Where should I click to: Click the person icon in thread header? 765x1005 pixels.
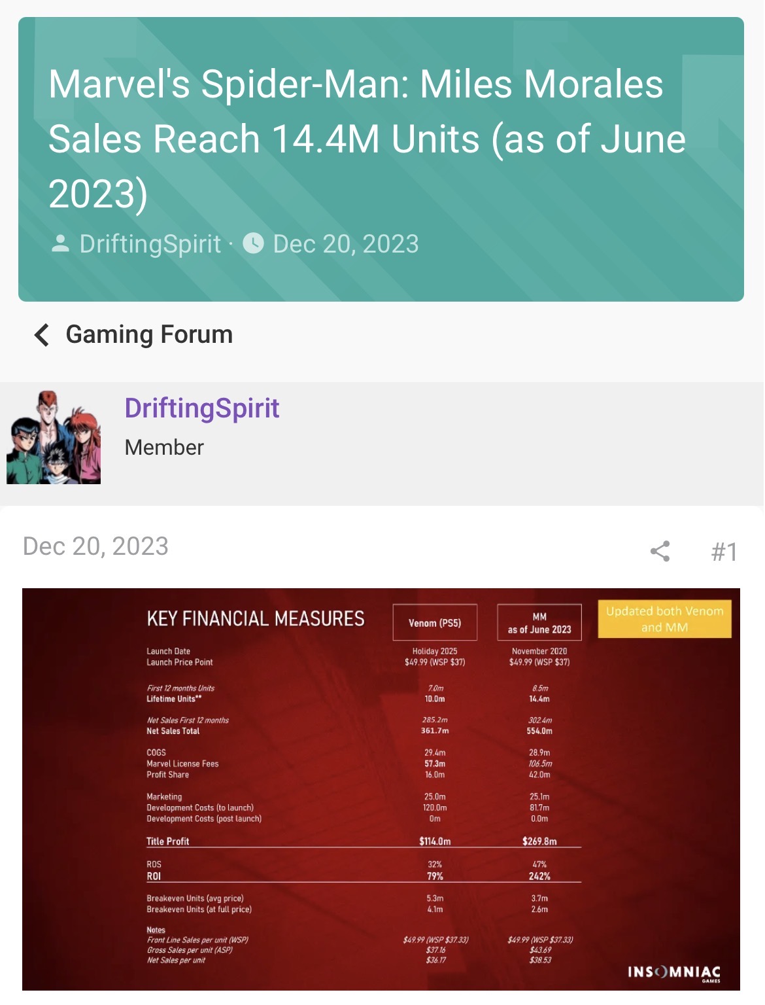(60, 244)
